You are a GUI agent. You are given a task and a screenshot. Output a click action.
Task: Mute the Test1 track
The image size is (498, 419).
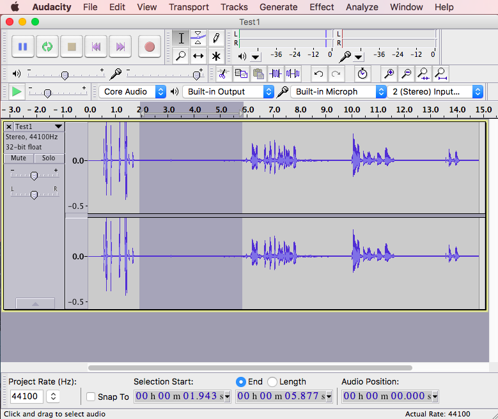[x=19, y=158]
